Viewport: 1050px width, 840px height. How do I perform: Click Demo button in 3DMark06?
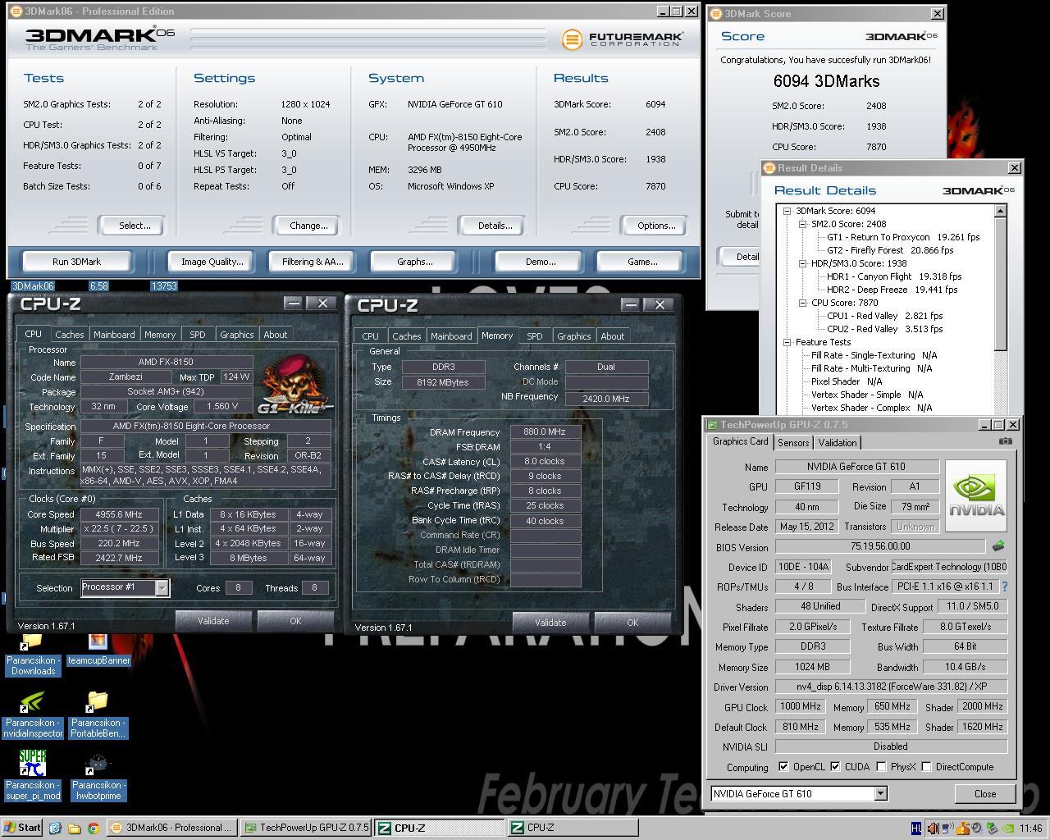pyautogui.click(x=540, y=262)
